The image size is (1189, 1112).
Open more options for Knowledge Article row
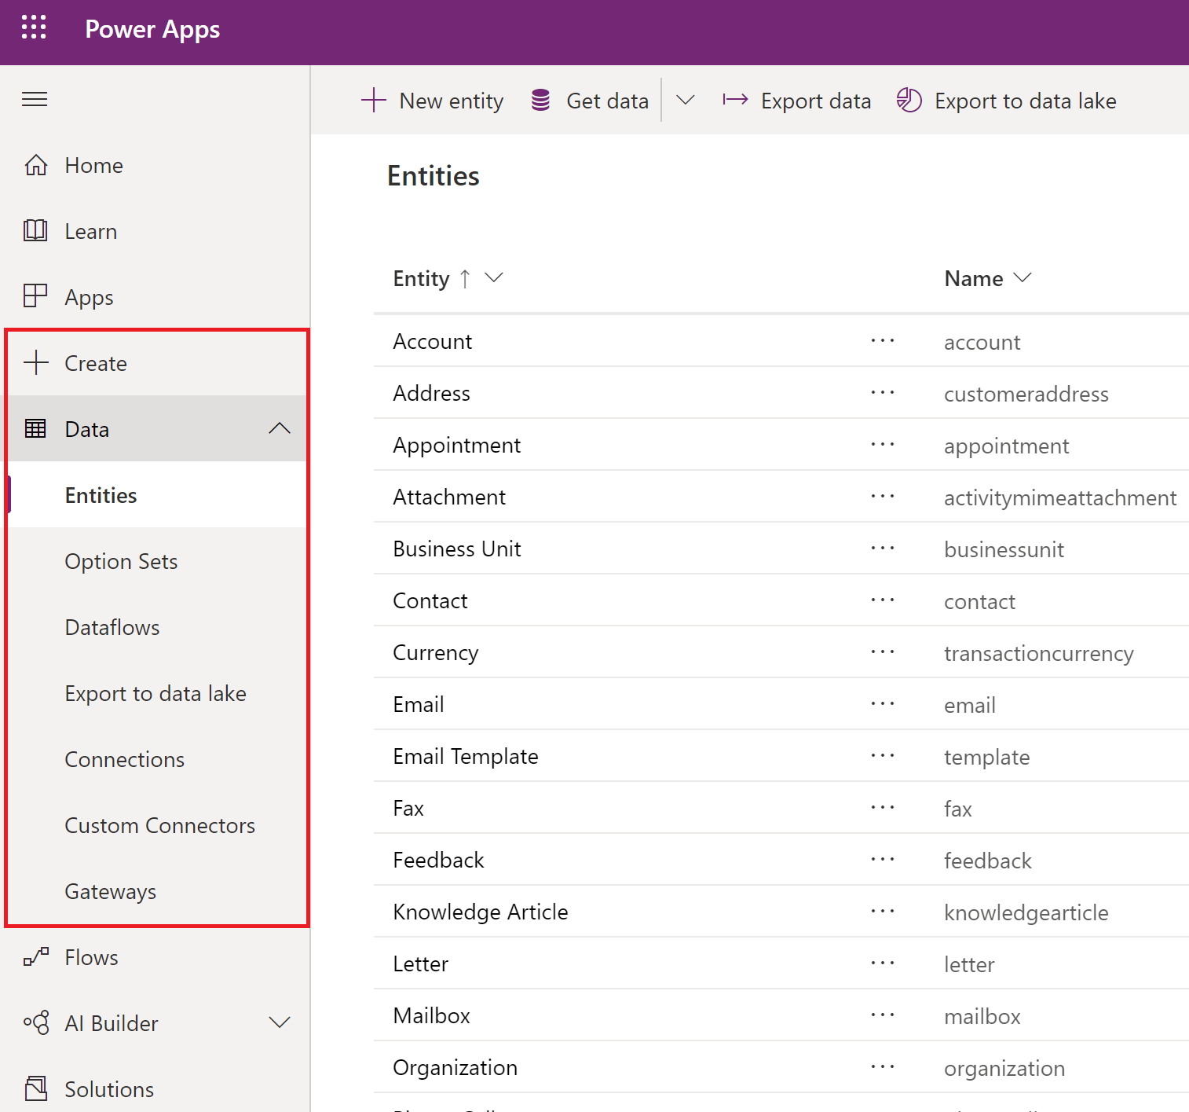point(883,912)
